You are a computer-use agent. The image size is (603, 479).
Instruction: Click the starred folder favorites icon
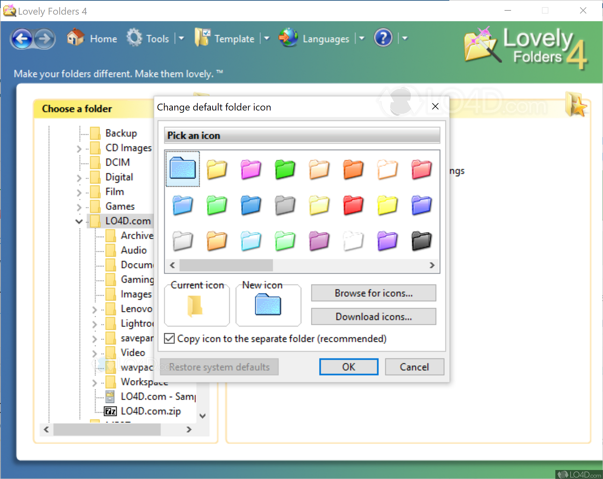tap(576, 105)
